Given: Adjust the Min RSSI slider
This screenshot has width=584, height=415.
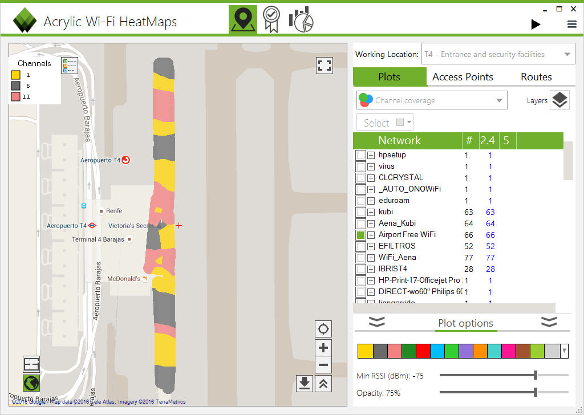Looking at the screenshot, I should [x=536, y=375].
